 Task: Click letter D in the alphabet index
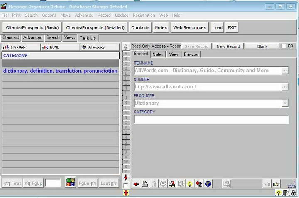[126, 68]
